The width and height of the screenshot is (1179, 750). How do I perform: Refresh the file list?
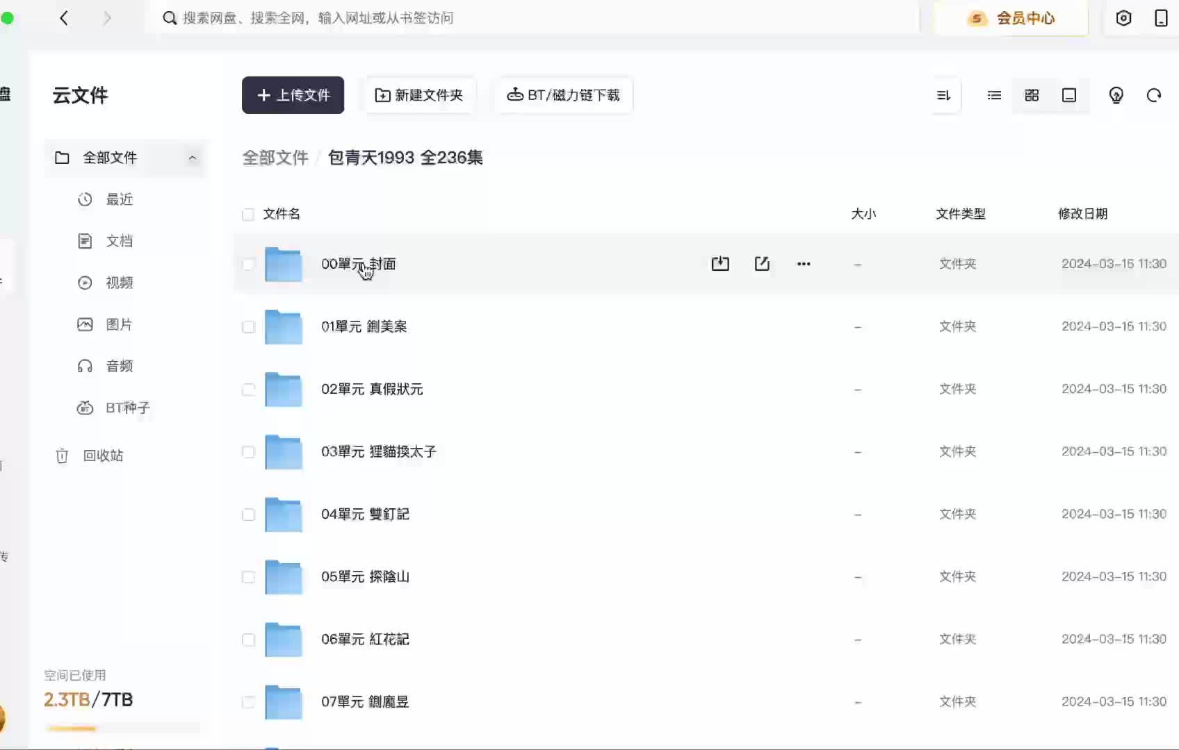click(x=1154, y=95)
